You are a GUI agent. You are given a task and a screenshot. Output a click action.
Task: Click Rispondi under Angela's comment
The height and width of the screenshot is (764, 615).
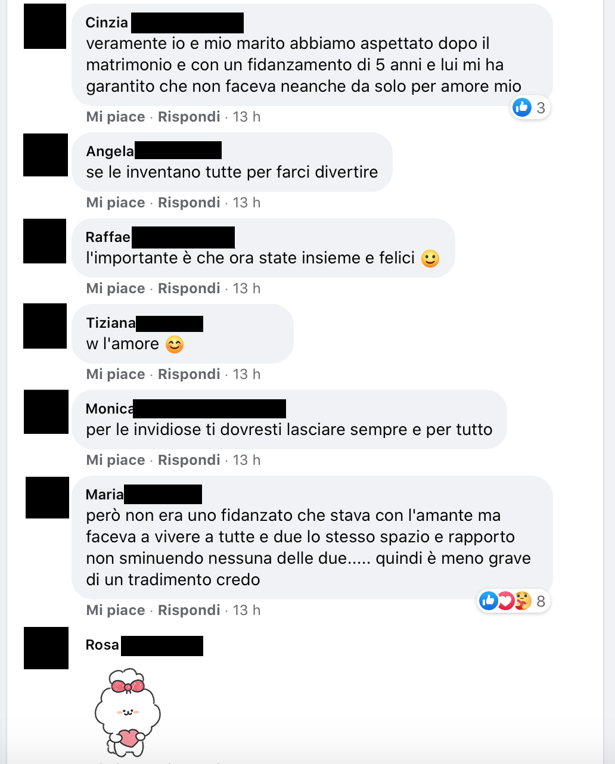pyautogui.click(x=189, y=203)
